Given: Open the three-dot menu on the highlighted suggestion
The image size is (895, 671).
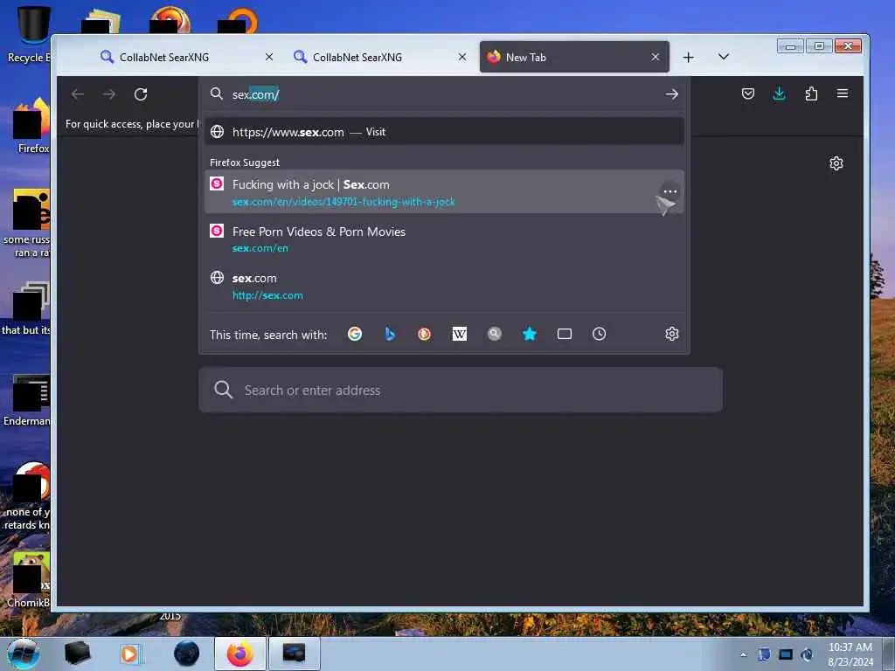Looking at the screenshot, I should (670, 191).
